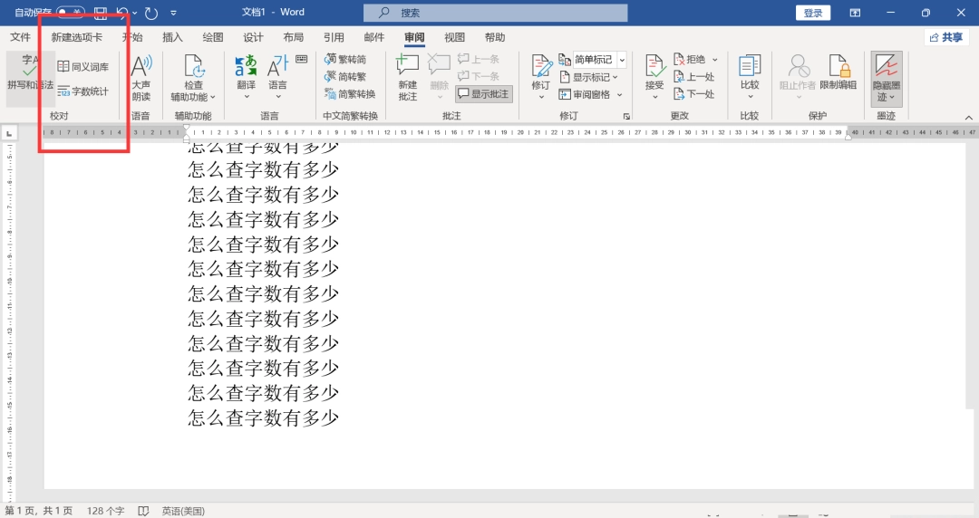
Task: Open the 语言 language settings
Action: (x=277, y=76)
